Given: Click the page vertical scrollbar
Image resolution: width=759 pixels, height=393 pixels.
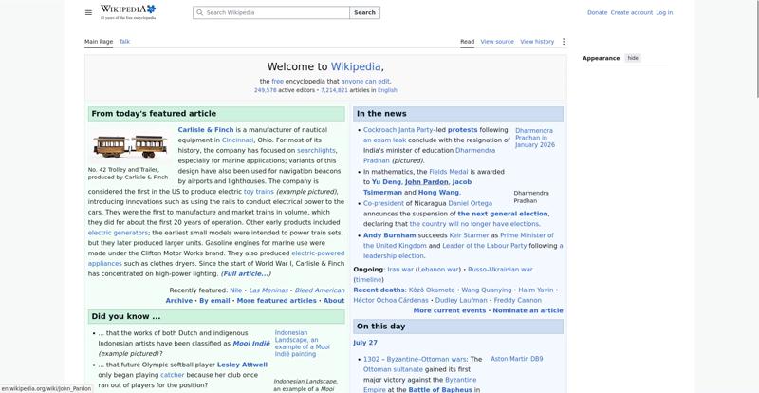Looking at the screenshot, I should click(756, 48).
